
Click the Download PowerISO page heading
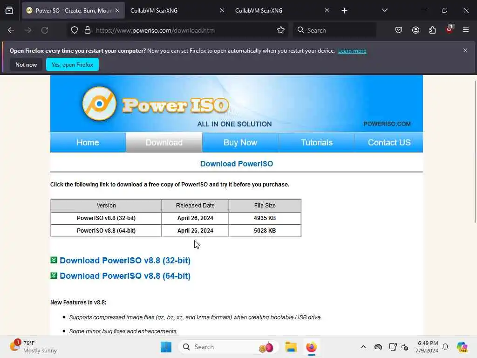tap(236, 164)
